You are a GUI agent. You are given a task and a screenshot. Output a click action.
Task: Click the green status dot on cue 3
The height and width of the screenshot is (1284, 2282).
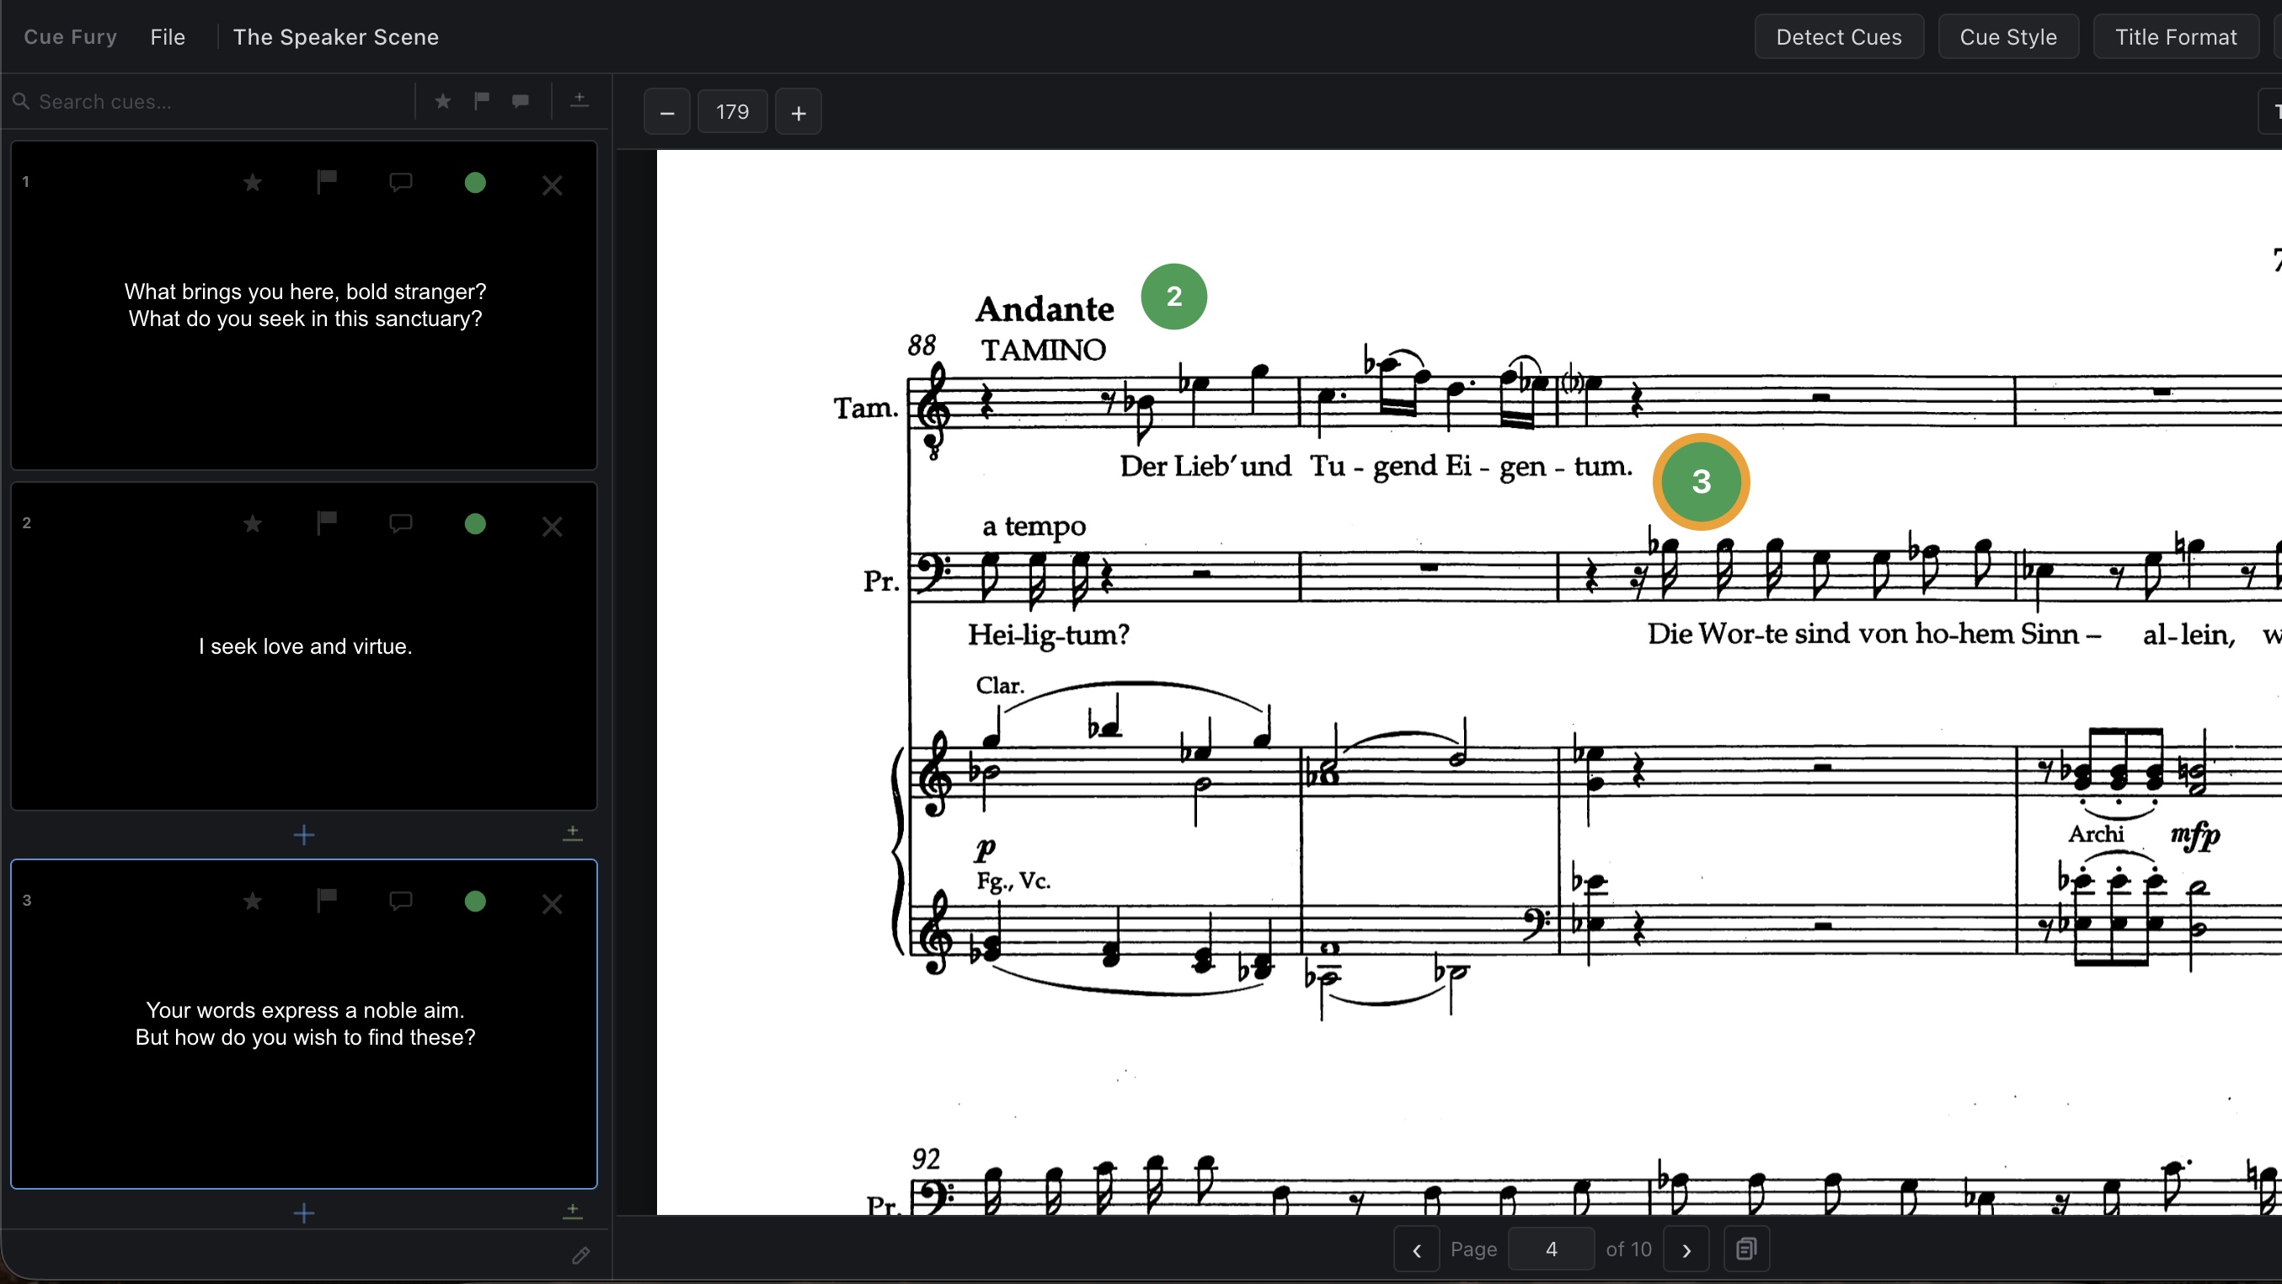pos(475,901)
